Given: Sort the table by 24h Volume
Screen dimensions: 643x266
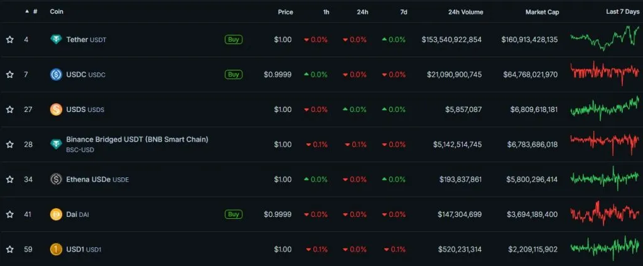Looking at the screenshot, I should tap(465, 12).
